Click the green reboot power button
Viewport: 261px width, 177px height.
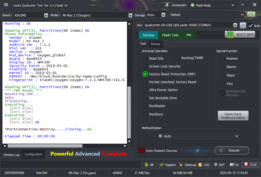click(x=251, y=15)
